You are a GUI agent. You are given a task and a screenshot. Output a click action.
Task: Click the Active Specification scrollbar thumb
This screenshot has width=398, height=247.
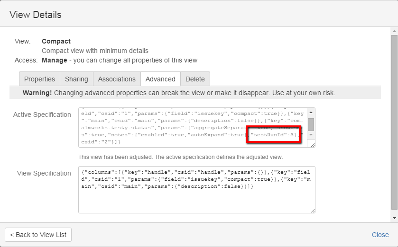311,124
